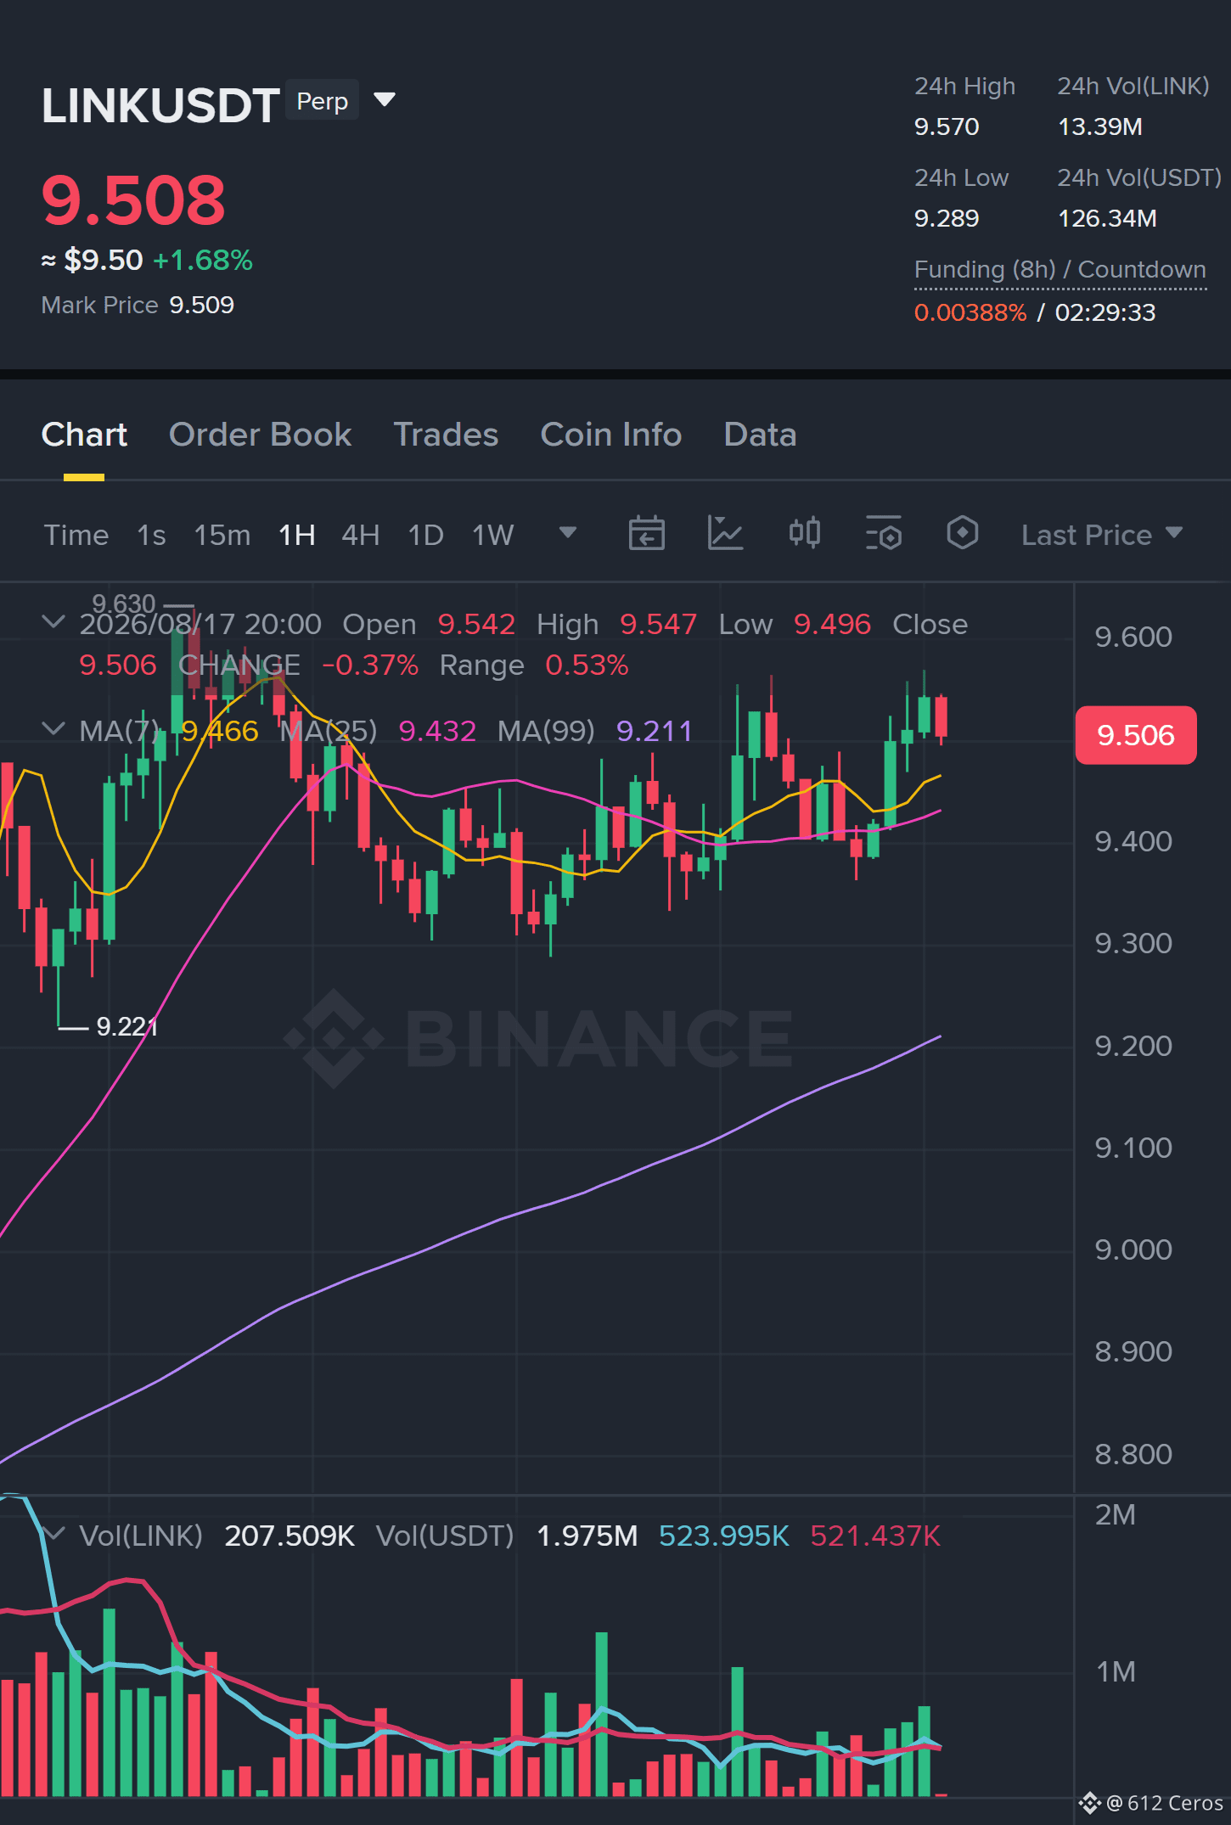Viewport: 1231px width, 1825px height.
Task: Tap the 24h Vol(LINK) 13.39M value
Action: (x=1100, y=126)
